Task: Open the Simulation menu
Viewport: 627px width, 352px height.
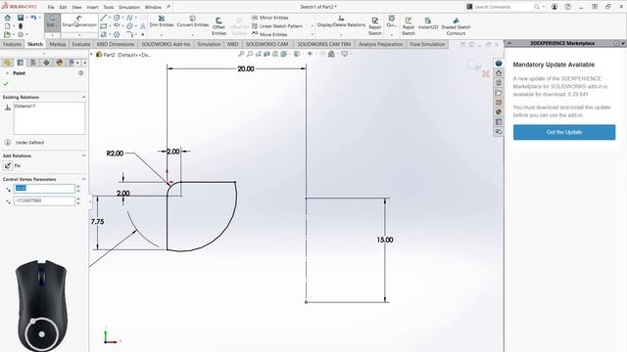Action: (x=129, y=7)
